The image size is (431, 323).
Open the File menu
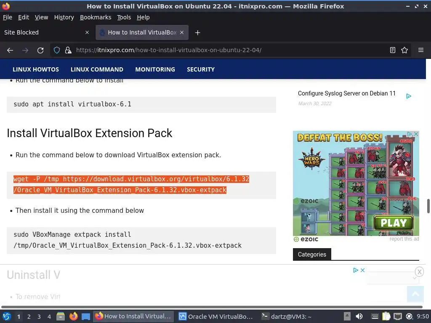point(8,17)
